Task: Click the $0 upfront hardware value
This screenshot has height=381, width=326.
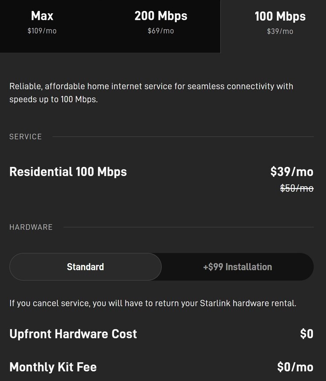Action: (x=308, y=334)
